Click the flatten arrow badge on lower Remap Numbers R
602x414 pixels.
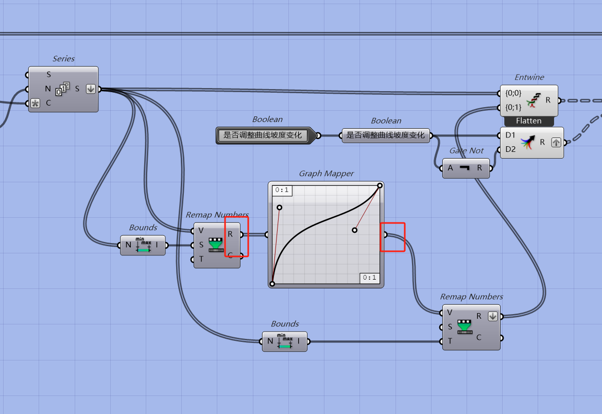click(x=493, y=317)
